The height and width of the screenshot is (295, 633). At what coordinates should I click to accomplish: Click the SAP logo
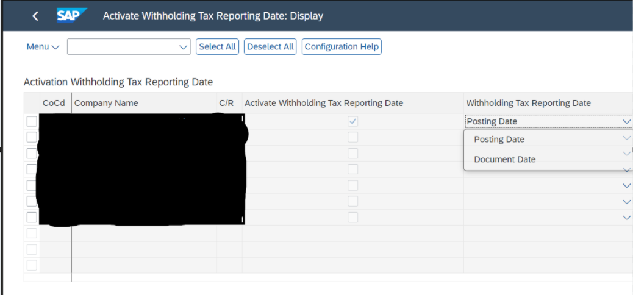tap(72, 16)
